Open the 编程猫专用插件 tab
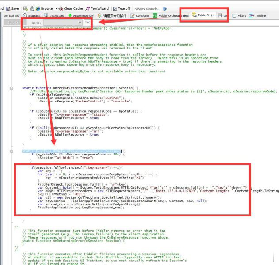Viewport: 279px width, 265px height. pyautogui.click(x=112, y=15)
